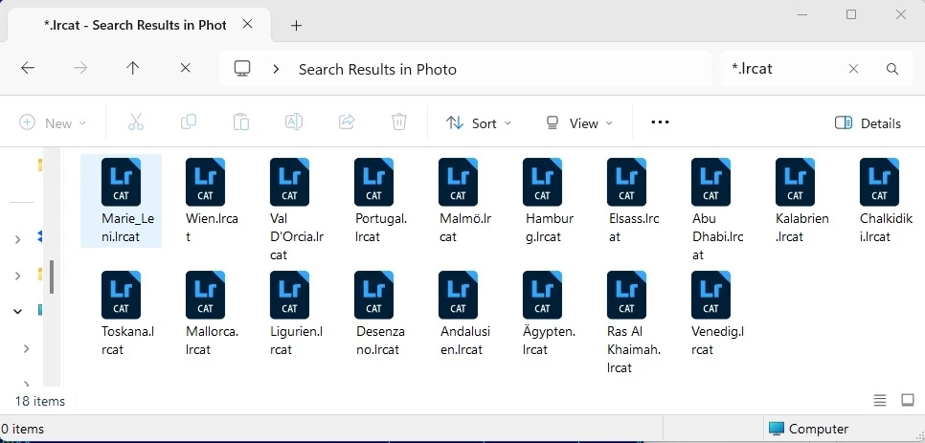Screen dimensions: 925x443
Task: Go forward using the right arrow
Action: (80, 68)
